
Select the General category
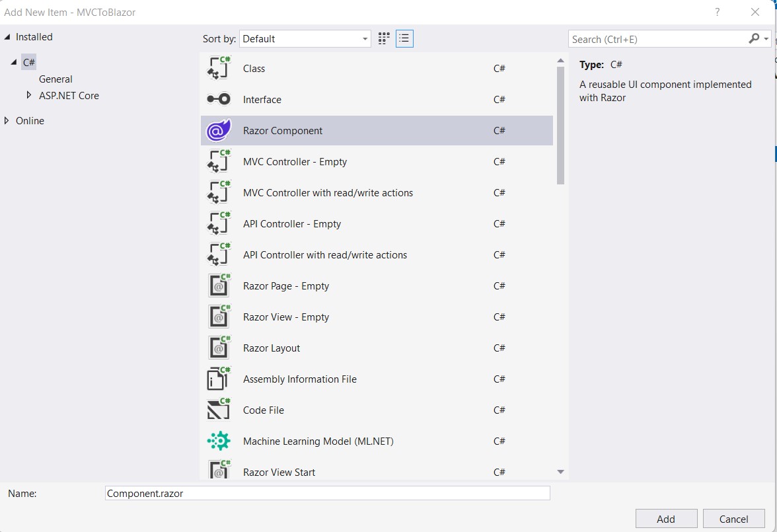tap(55, 79)
